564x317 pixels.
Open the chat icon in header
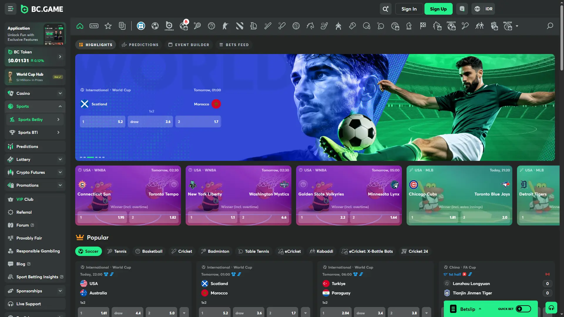[x=462, y=9]
